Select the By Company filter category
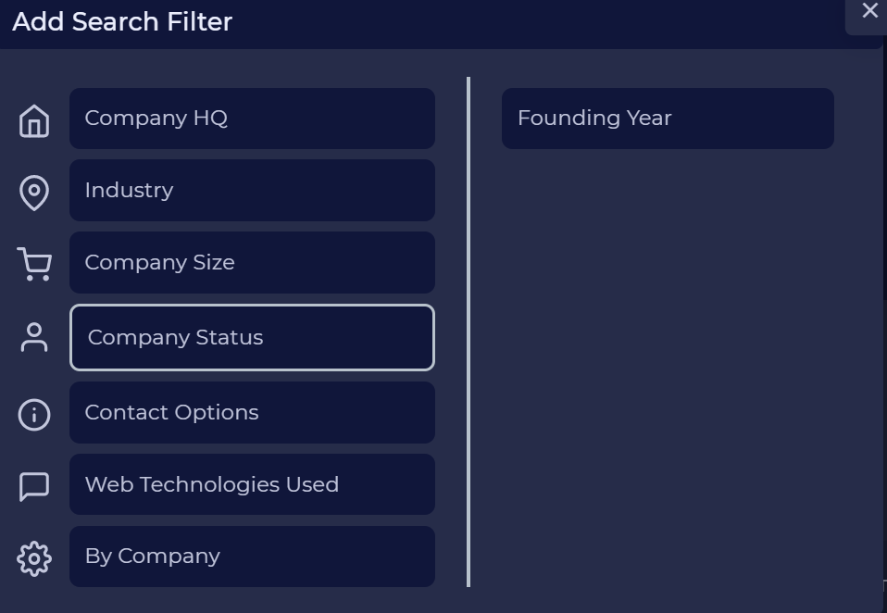Screen dimensions: 887x613 [x=252, y=557]
